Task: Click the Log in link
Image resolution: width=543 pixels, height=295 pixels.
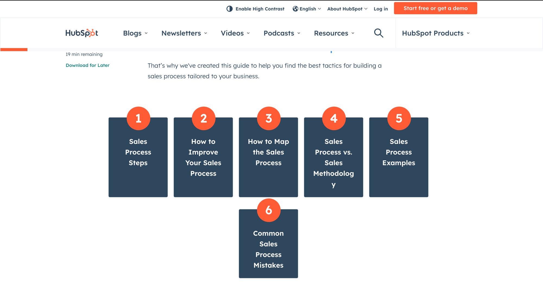Action: click(381, 9)
